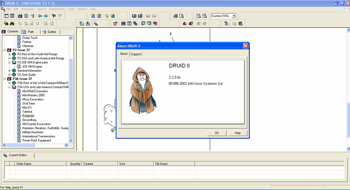Image resolution: width=350 pixels, height=190 pixels.
Task: Click the import order down-arrow icon
Action: click(x=88, y=23)
